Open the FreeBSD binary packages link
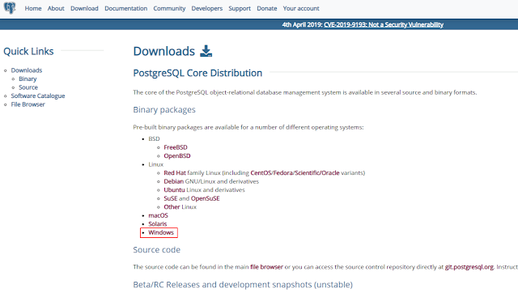518x293 pixels. [176, 147]
